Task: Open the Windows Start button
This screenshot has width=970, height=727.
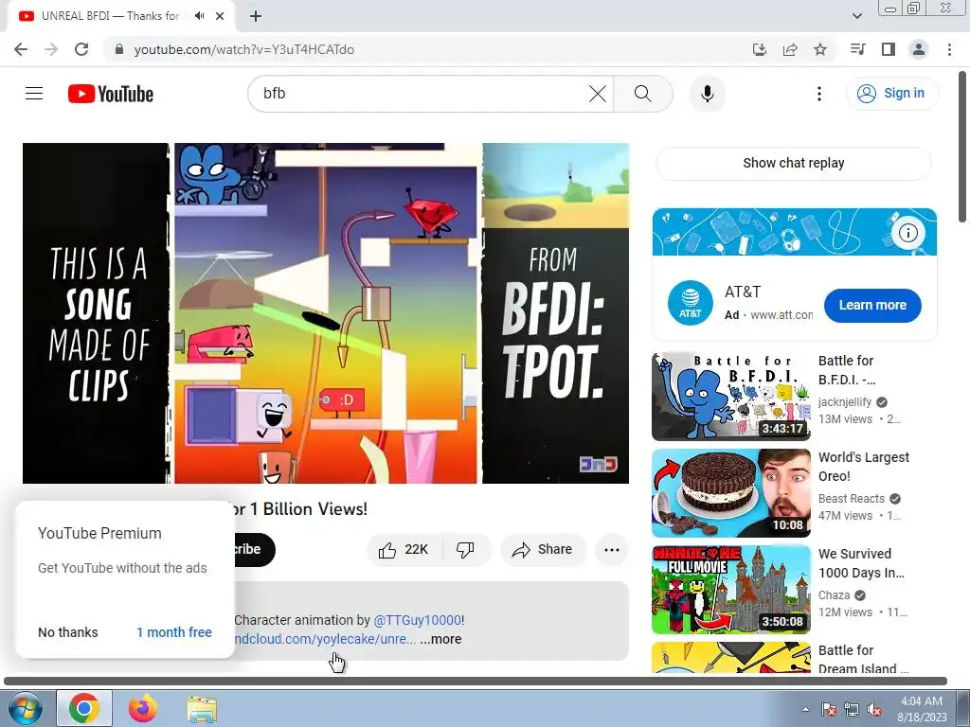Action: [25, 708]
